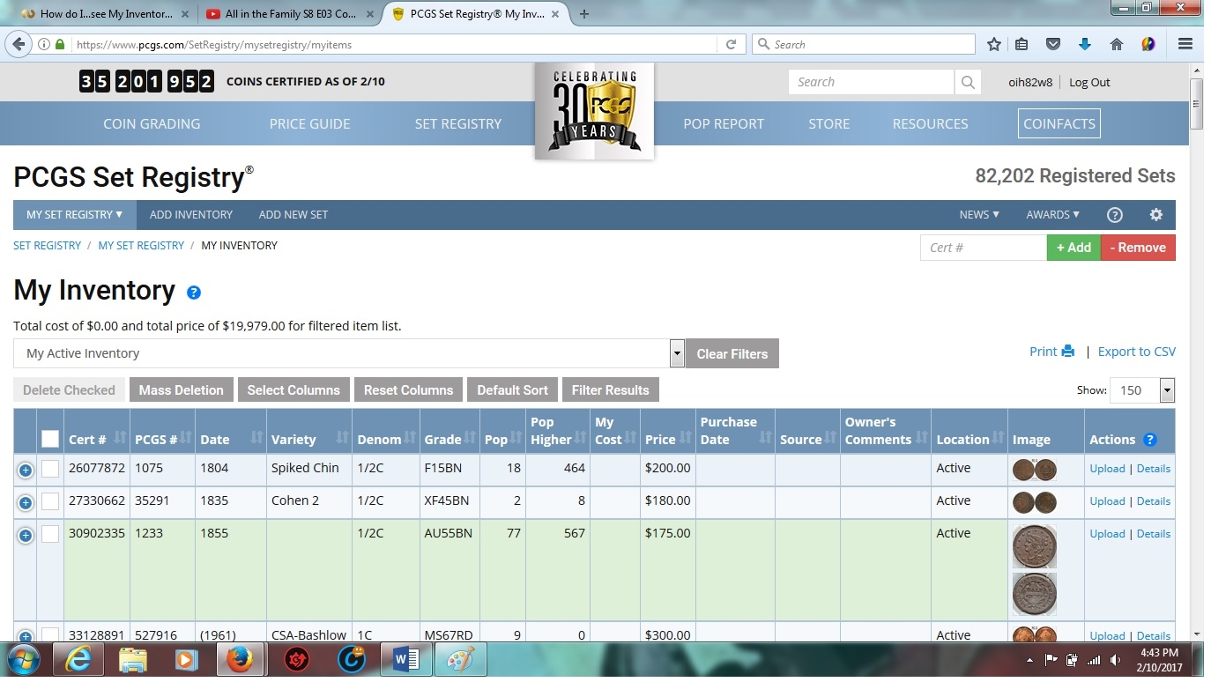Reload the page with the refresh icon
1211x682 pixels.
(731, 44)
